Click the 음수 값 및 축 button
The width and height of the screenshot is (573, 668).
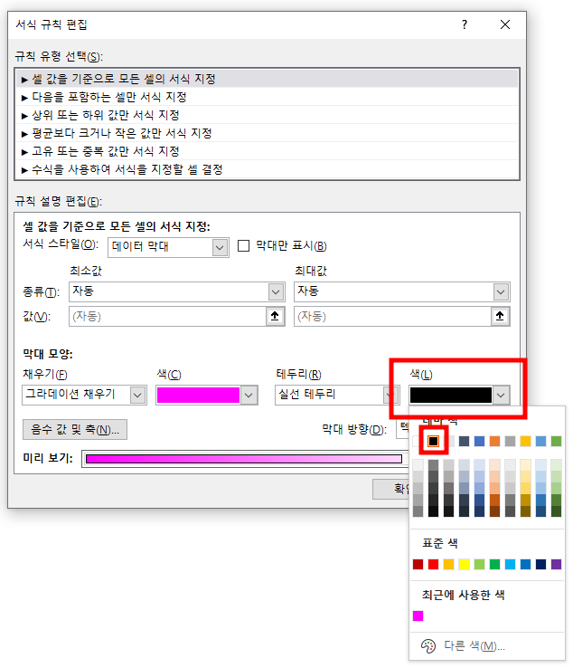pos(75,429)
